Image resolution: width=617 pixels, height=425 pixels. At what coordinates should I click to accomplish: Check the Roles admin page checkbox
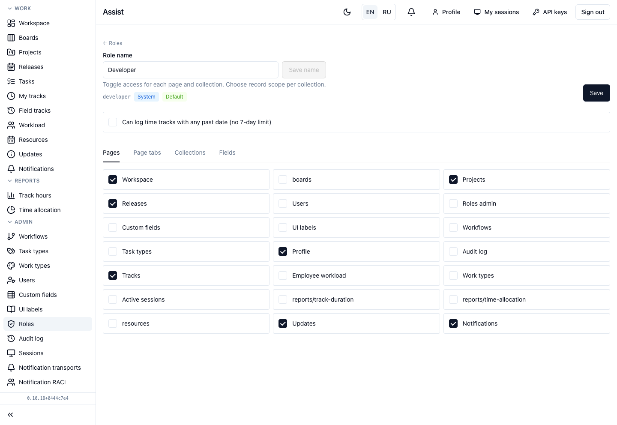coord(453,204)
